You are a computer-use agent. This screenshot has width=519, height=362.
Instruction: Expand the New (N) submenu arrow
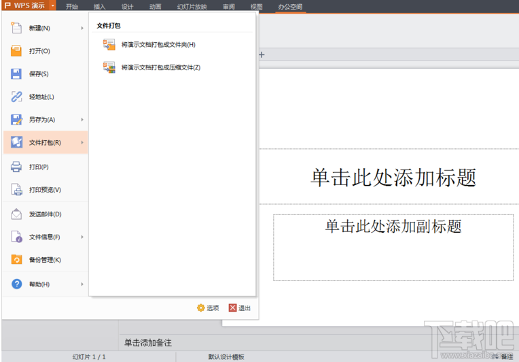tap(82, 28)
